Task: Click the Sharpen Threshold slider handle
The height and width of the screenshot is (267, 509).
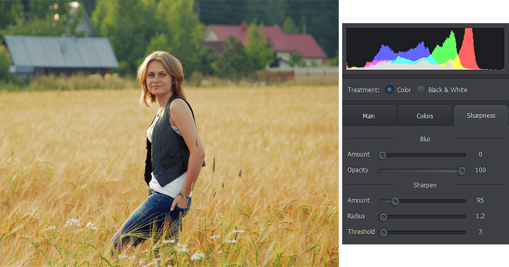Action: tap(383, 233)
